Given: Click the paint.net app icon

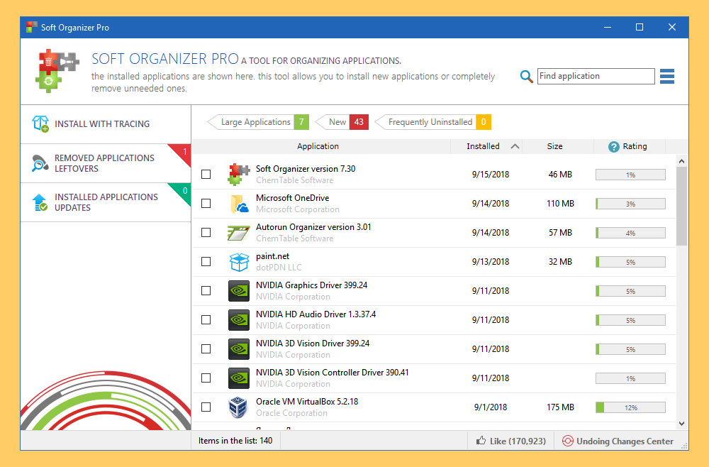Looking at the screenshot, I should (239, 262).
